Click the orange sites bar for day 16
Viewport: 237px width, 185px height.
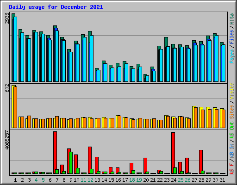119,122
